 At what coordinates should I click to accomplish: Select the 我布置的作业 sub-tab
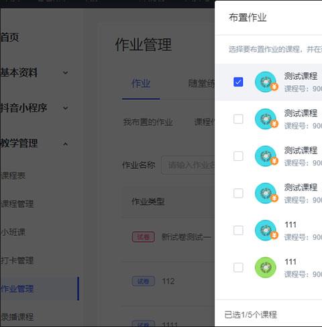click(x=148, y=122)
